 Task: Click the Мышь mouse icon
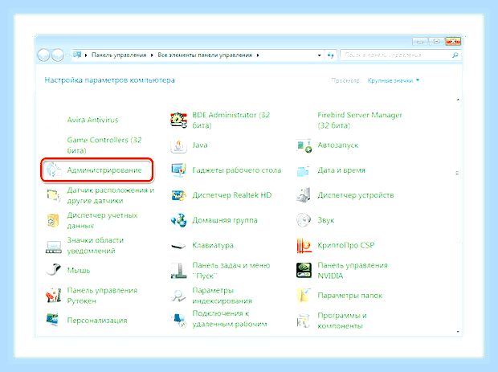pos(53,270)
